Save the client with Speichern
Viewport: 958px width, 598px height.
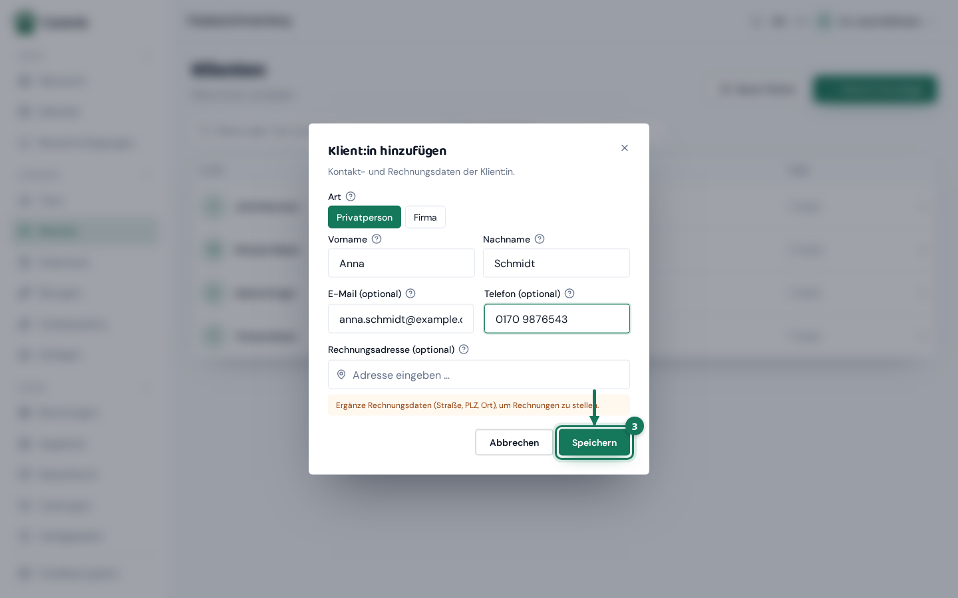(594, 443)
